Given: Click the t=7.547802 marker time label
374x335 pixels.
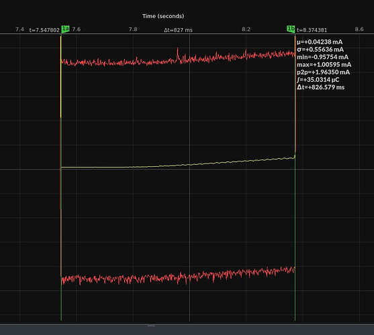Looking at the screenshot, I should (44, 30).
